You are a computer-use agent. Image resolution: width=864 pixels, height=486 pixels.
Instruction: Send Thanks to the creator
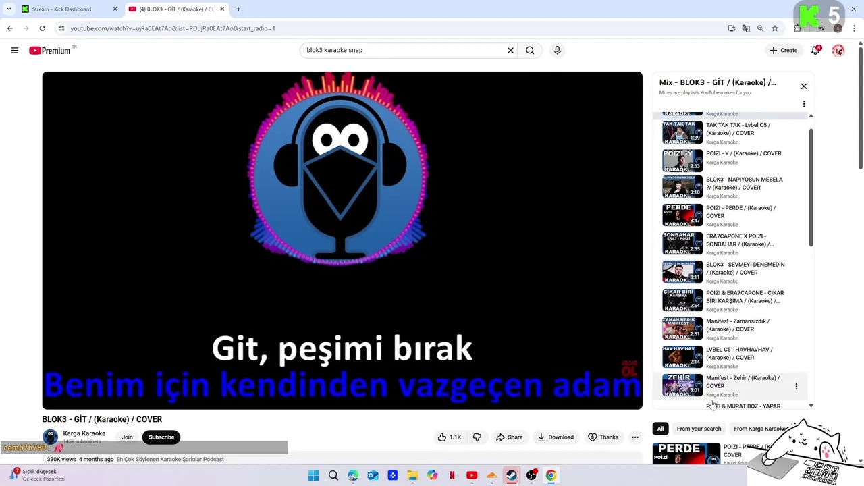[x=603, y=437]
